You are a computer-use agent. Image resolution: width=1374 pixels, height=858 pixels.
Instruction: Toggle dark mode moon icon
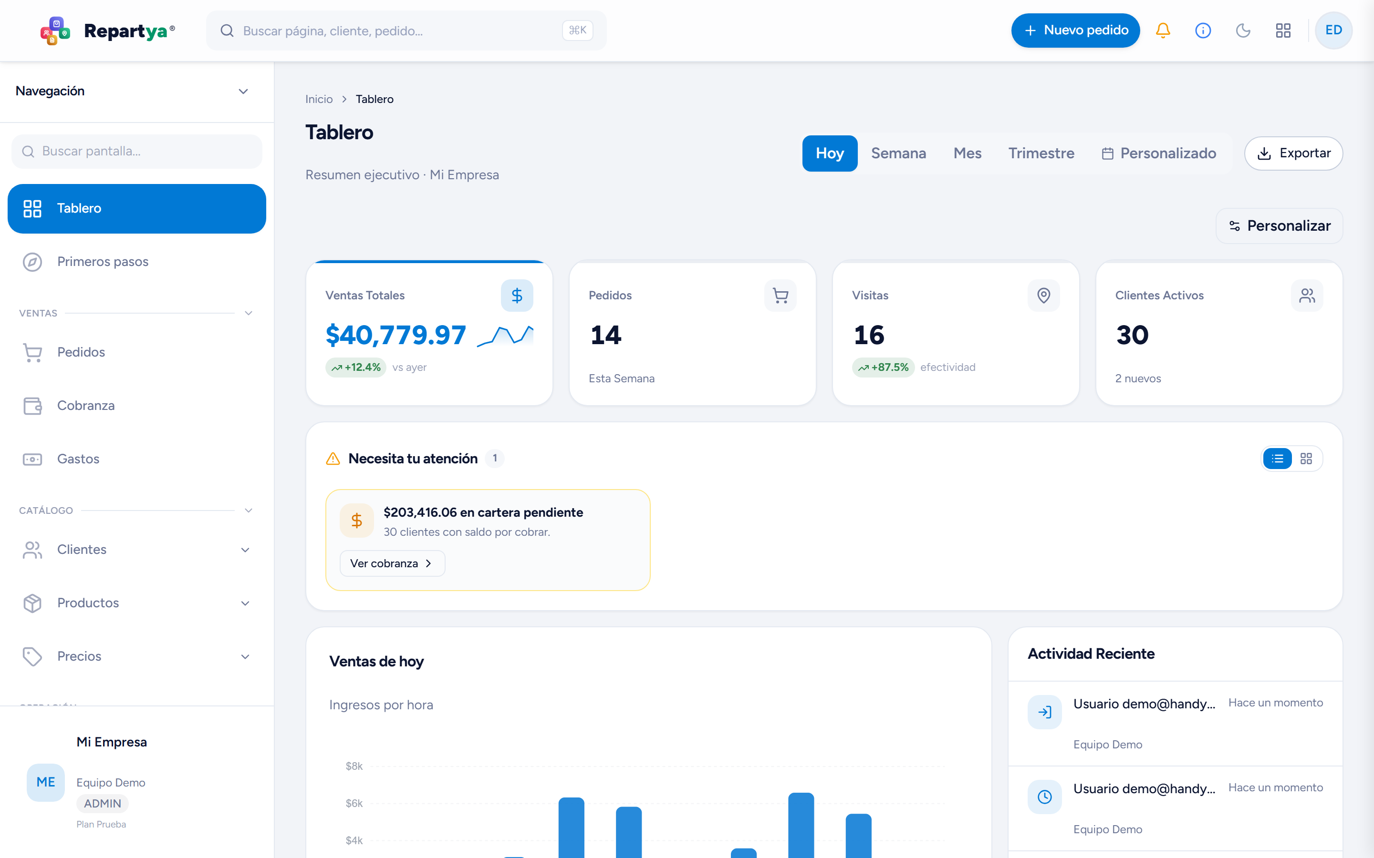[x=1243, y=30]
